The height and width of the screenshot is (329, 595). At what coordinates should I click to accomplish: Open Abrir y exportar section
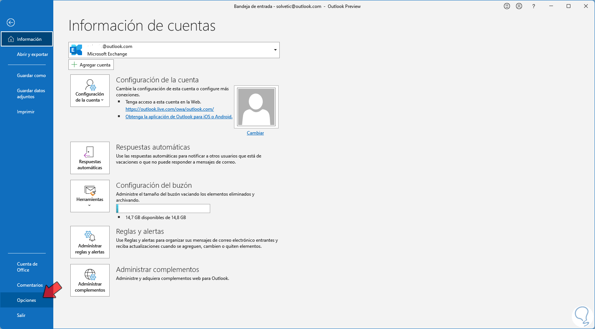[33, 54]
